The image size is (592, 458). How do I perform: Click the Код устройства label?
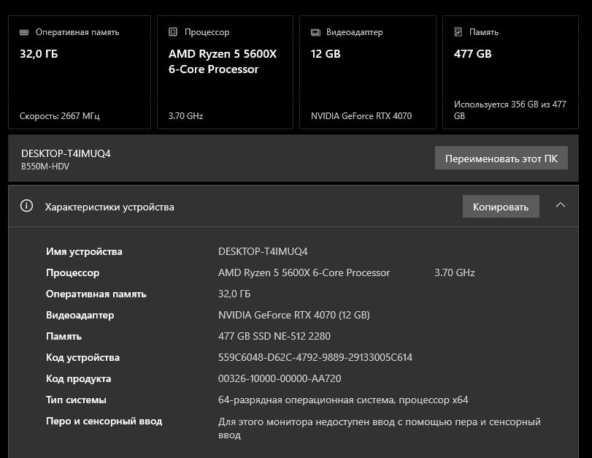click(82, 357)
